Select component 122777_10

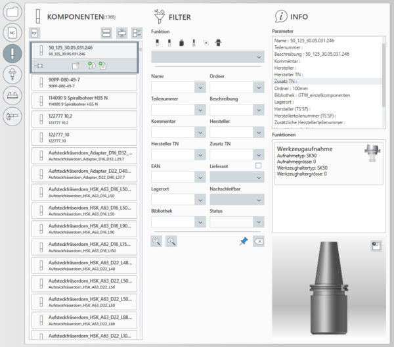coord(85,137)
